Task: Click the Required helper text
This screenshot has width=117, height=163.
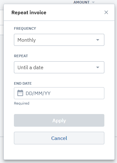Action: coord(22,103)
